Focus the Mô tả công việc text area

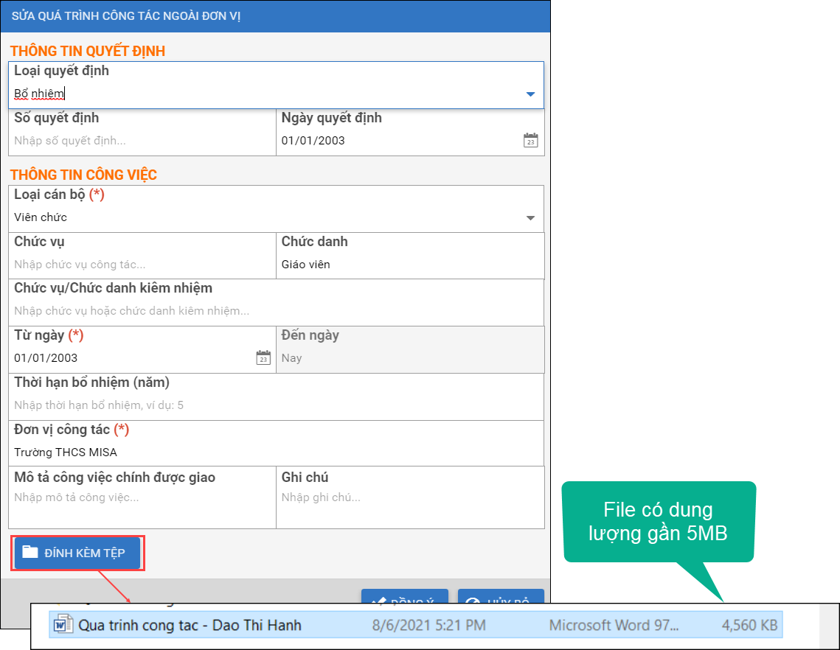pyautogui.click(x=142, y=506)
